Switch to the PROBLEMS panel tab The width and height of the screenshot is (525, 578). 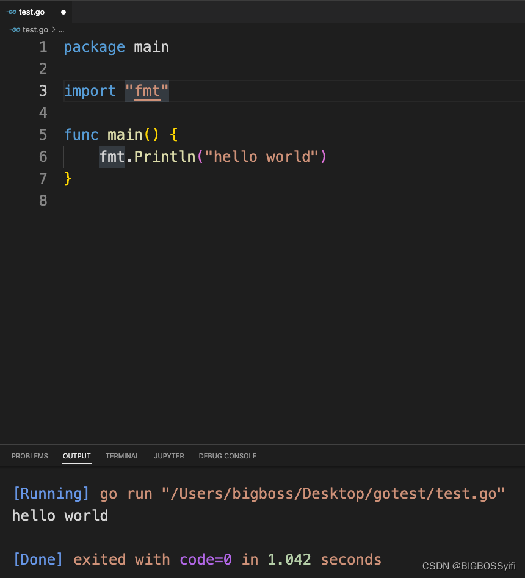[x=30, y=456]
